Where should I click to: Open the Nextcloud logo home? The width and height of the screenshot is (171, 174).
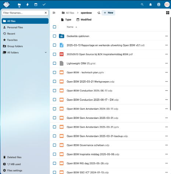click(x=6, y=4)
